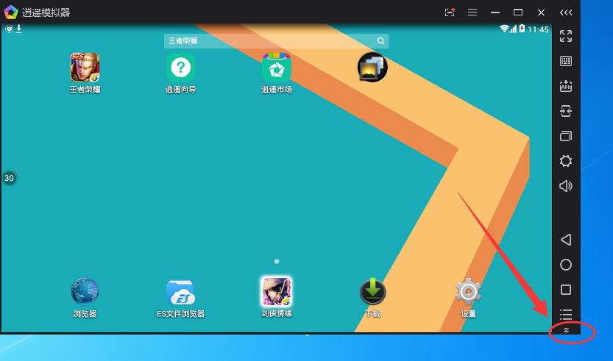
Task: Open the 下载 downloads app
Action: pyautogui.click(x=372, y=291)
